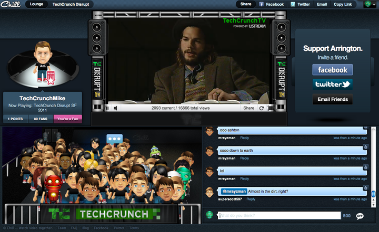Viewport: 379px width, 232px height.
Task: Mute the video player audio
Action: point(115,108)
